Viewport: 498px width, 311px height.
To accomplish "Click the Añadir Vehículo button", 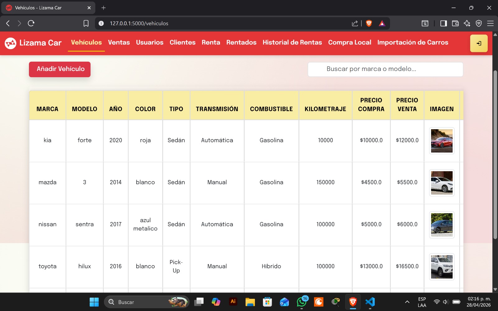I will 60,69.
